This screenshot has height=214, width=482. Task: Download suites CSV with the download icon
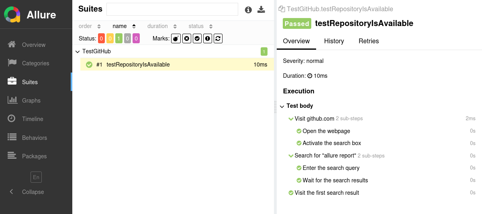coord(261,10)
